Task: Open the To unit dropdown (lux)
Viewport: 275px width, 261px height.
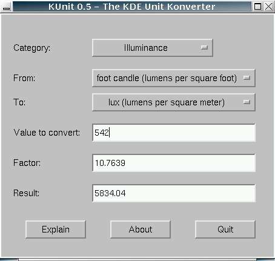Action: pyautogui.click(x=174, y=102)
